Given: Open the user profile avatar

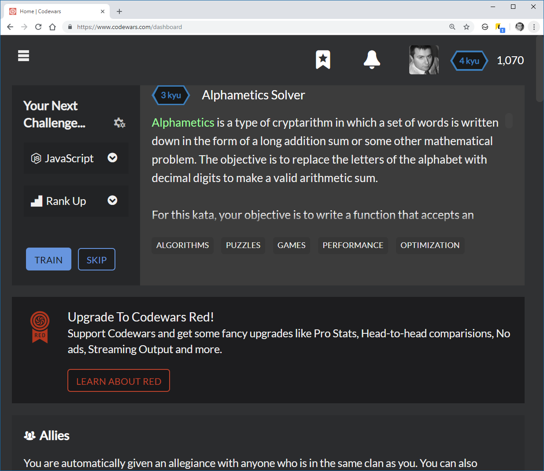Looking at the screenshot, I should [x=424, y=60].
